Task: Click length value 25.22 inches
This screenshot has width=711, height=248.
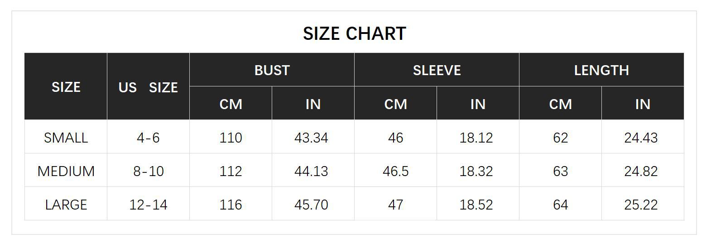Action: pyautogui.click(x=641, y=205)
